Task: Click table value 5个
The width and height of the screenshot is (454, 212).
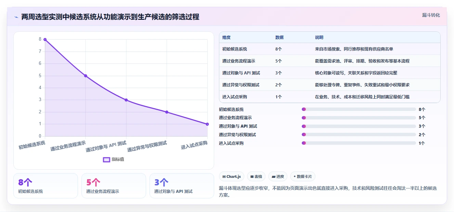Action: [278, 61]
